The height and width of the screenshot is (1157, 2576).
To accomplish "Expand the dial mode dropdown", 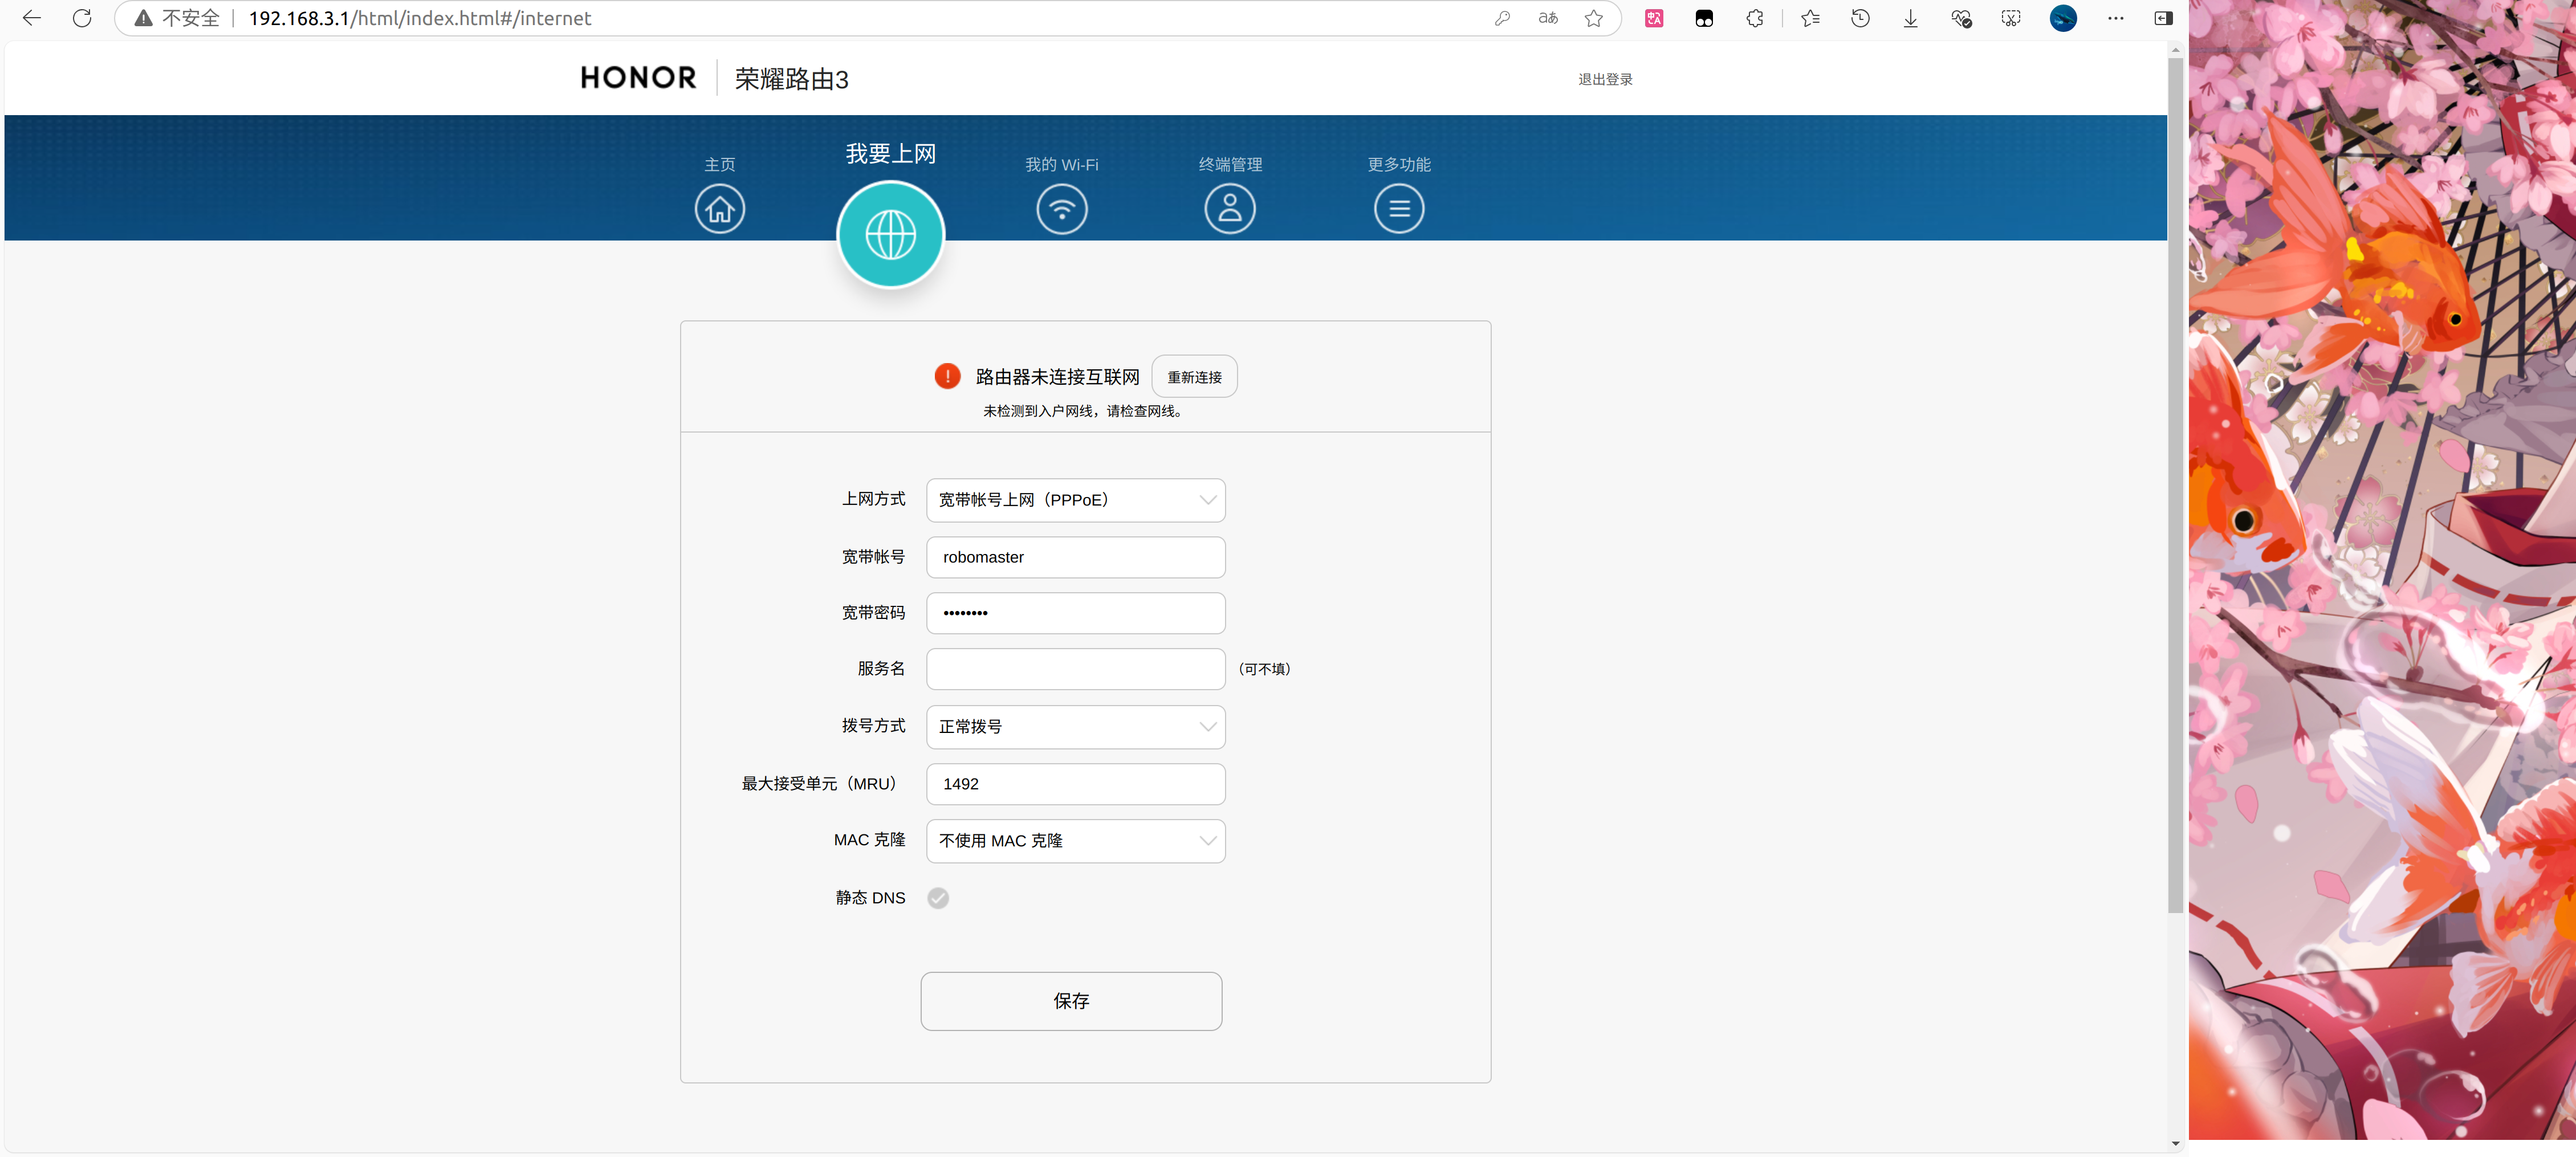I will pyautogui.click(x=1075, y=727).
